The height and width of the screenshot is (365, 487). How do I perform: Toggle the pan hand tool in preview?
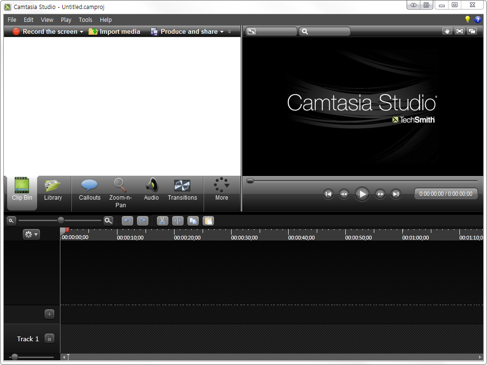[x=447, y=31]
